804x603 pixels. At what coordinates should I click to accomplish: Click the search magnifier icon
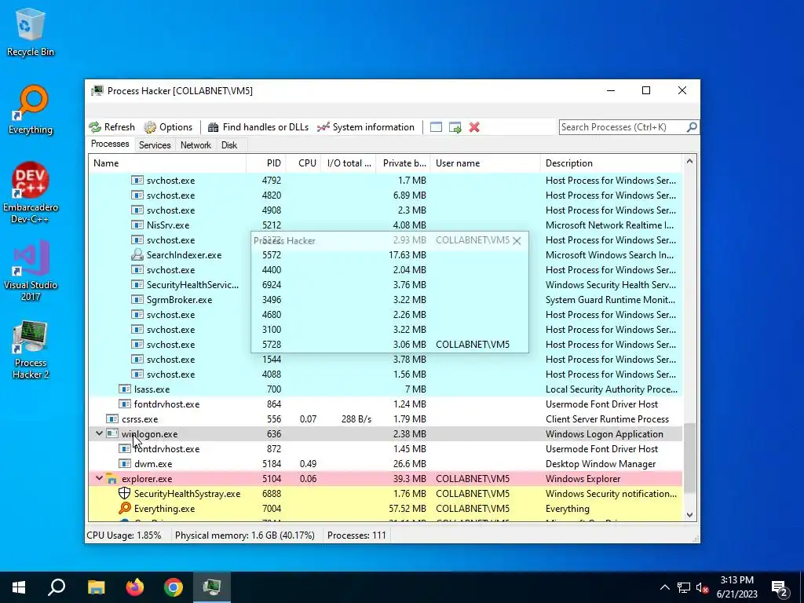(692, 126)
